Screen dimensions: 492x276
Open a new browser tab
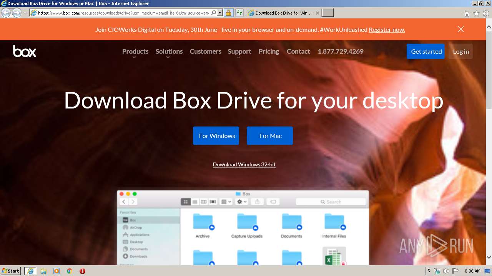tap(327, 13)
